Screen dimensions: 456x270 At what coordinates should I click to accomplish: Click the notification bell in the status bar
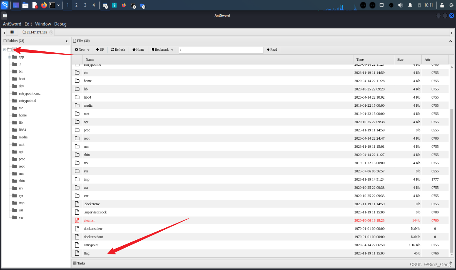[x=410, y=5]
